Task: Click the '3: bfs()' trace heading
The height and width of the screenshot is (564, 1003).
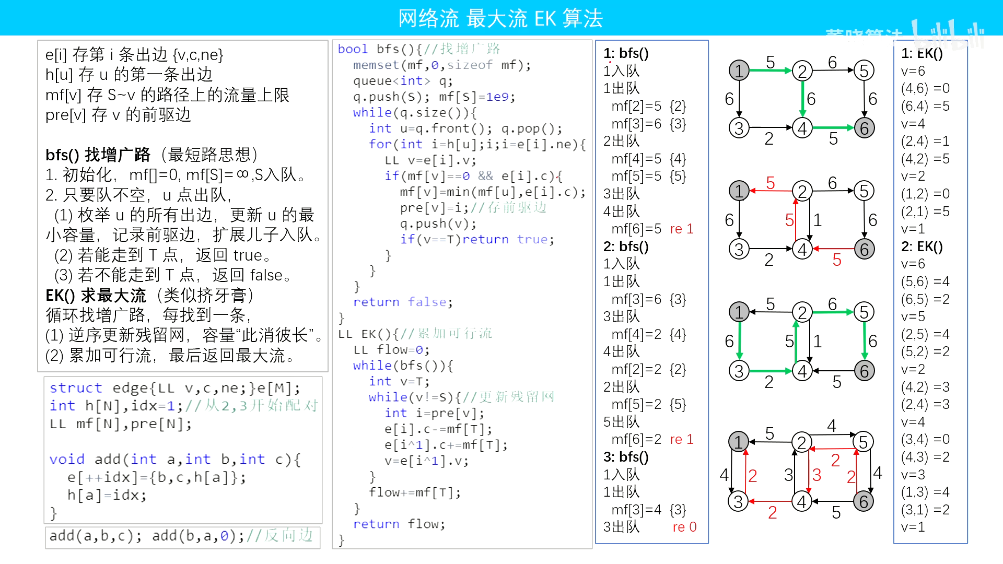Action: click(626, 457)
